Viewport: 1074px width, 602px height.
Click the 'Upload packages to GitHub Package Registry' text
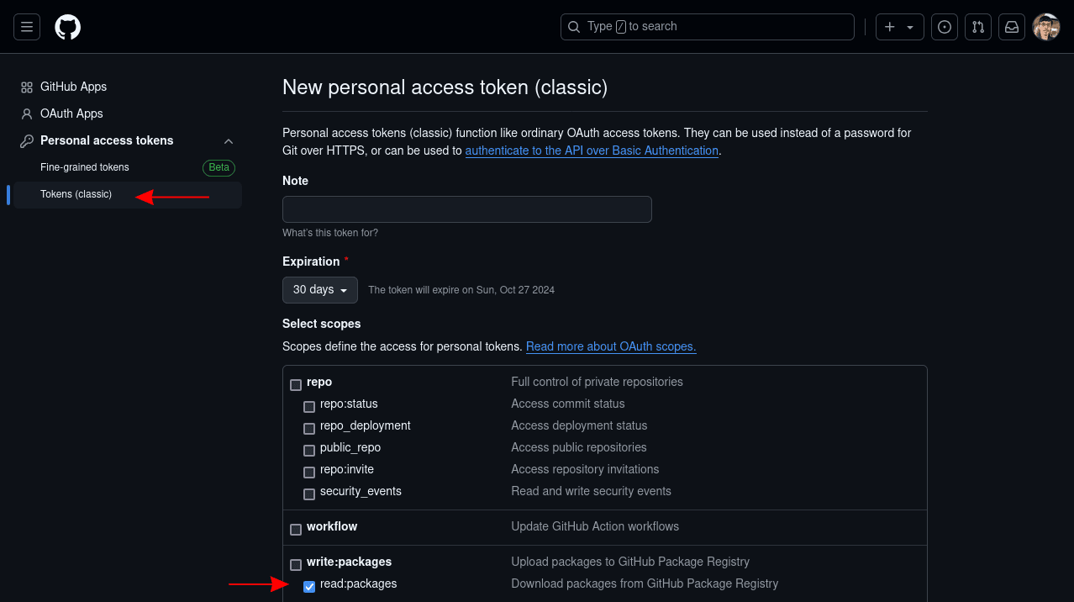click(x=630, y=562)
